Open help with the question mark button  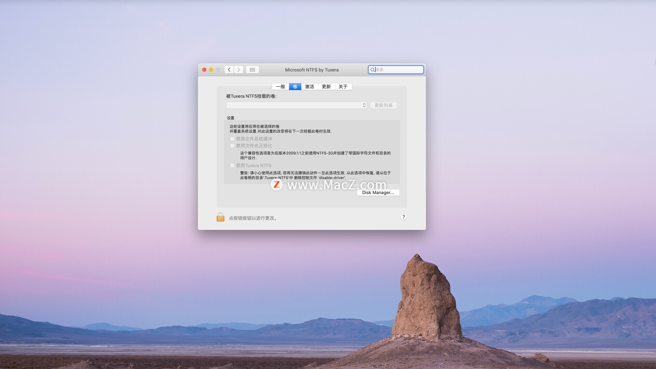pos(404,217)
